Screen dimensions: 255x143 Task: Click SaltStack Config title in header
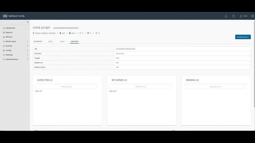[x=16, y=16]
